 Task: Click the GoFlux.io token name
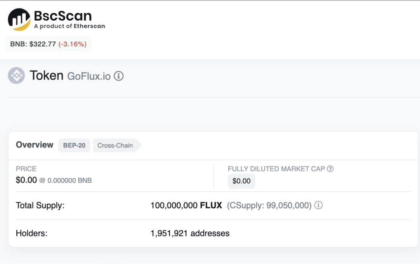coord(89,77)
